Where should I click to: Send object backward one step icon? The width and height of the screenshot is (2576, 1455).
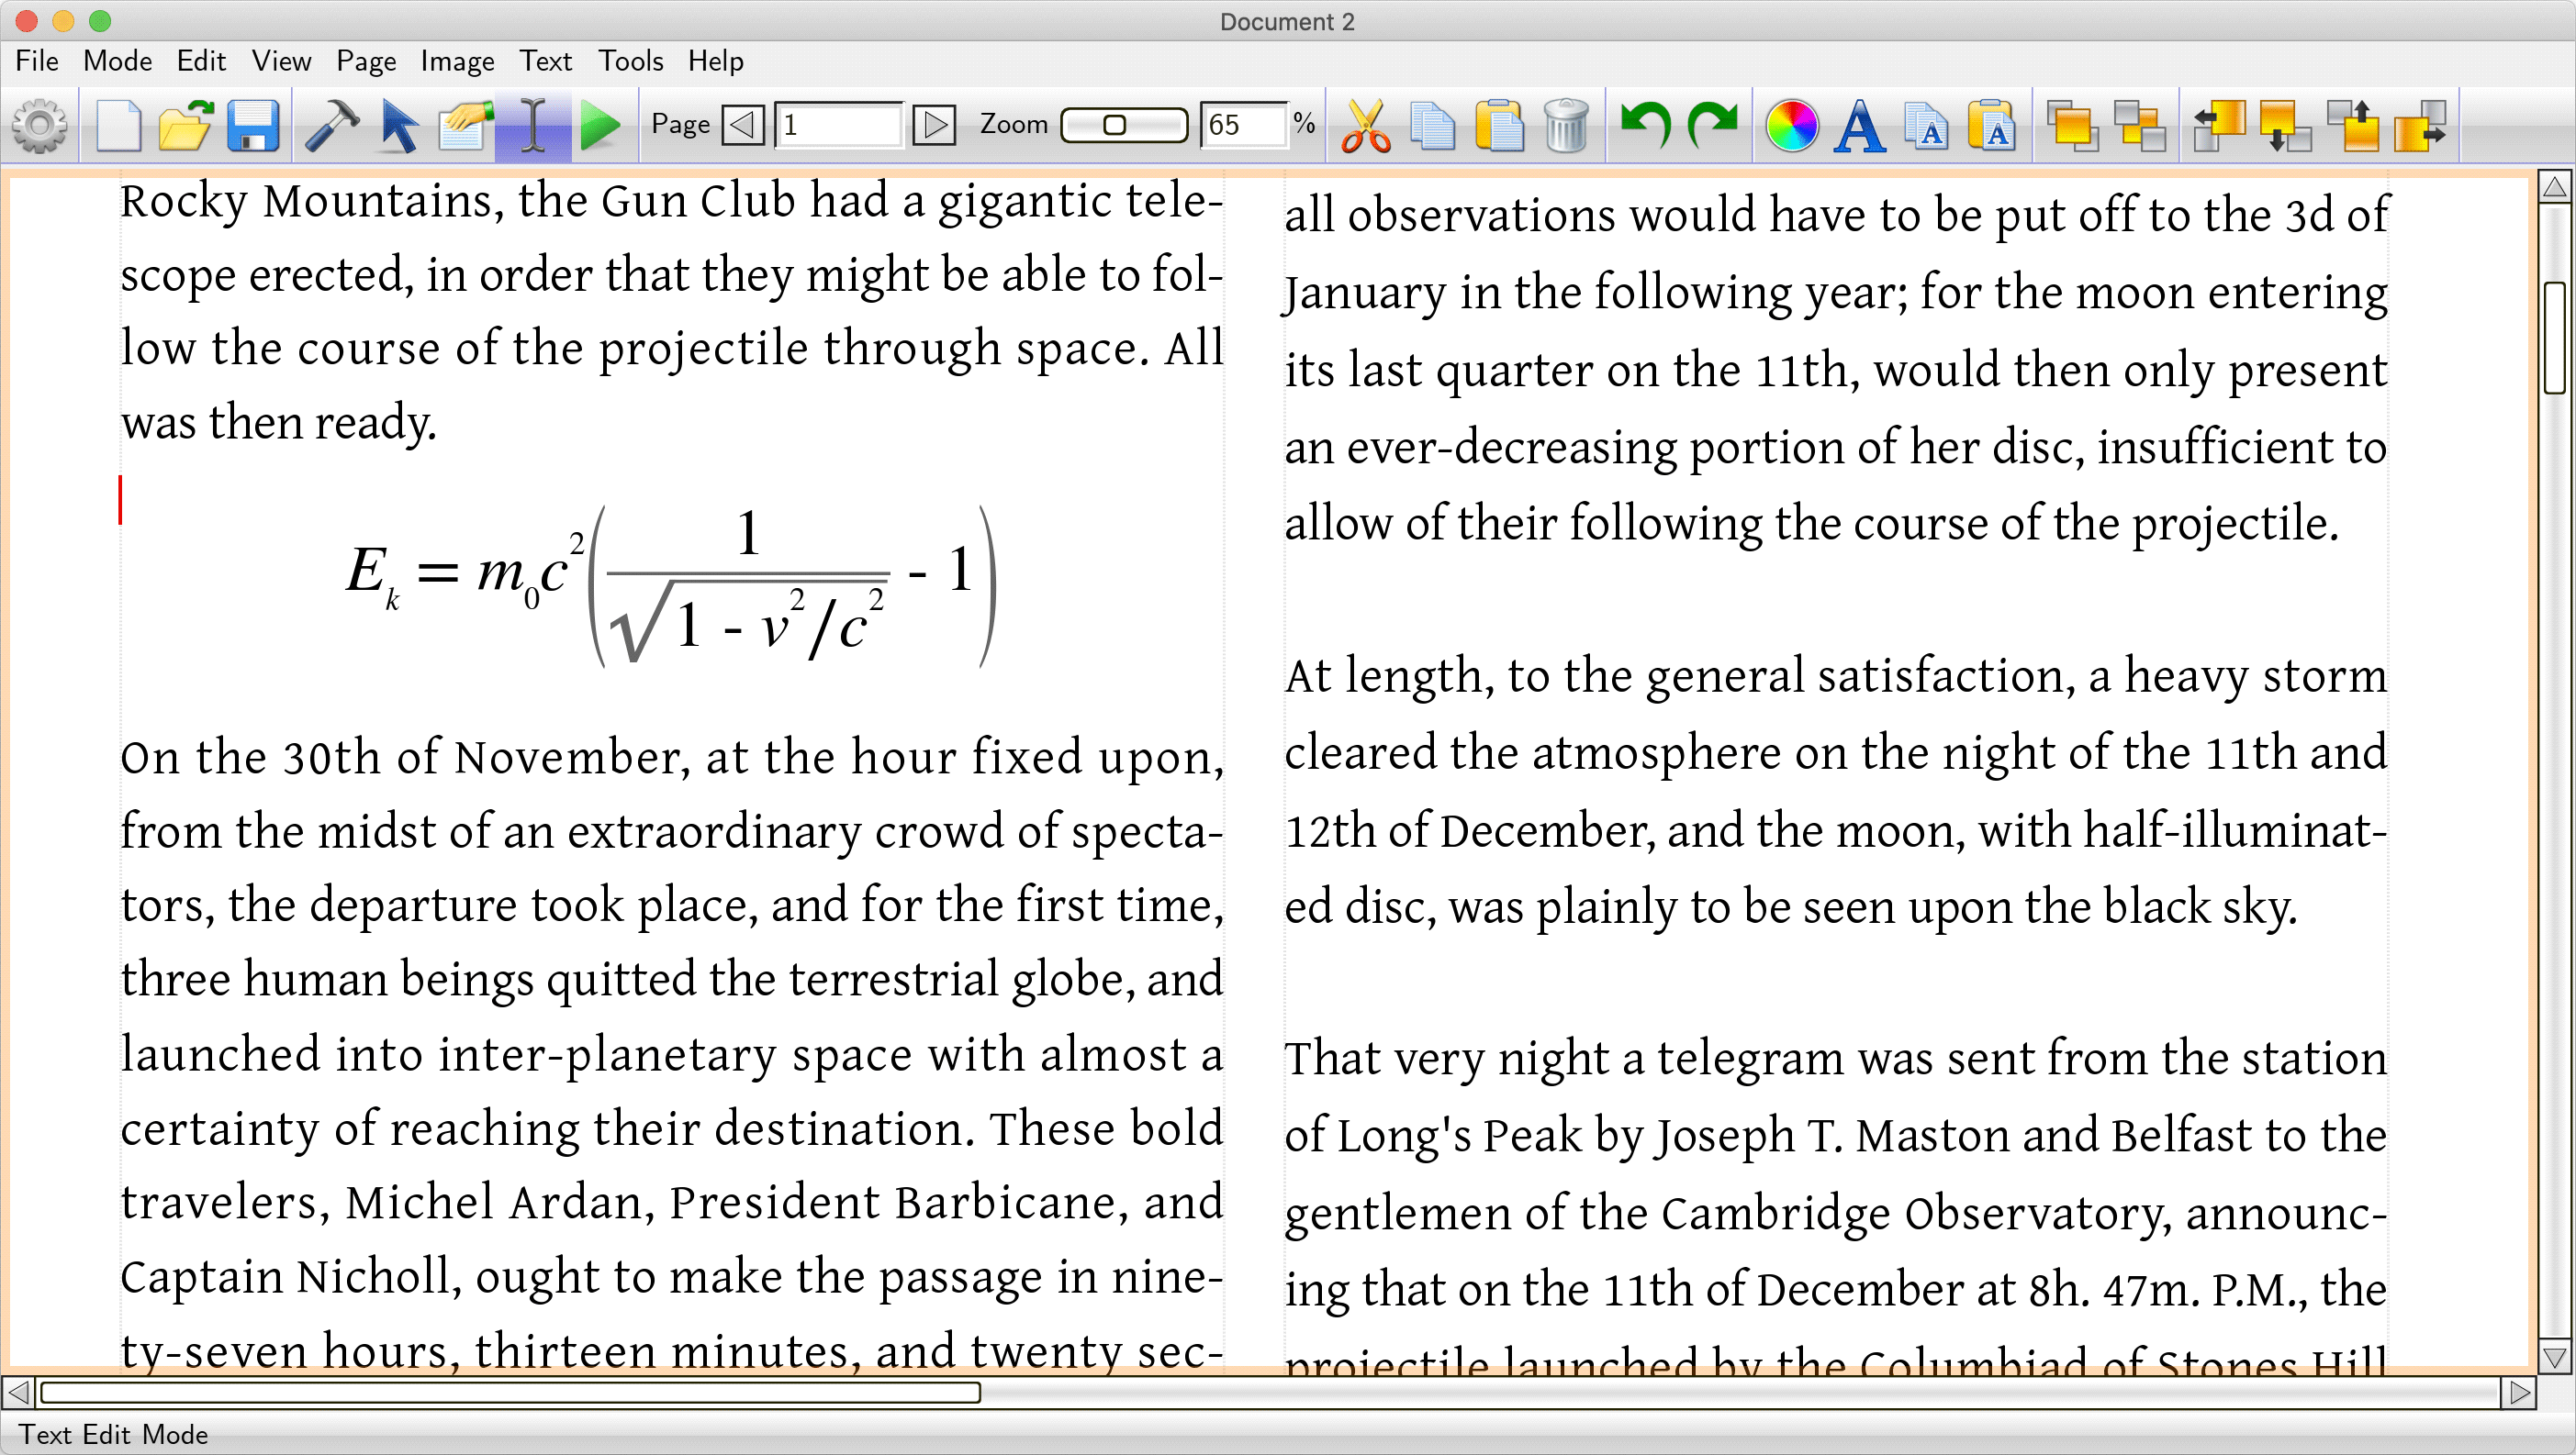[2420, 125]
